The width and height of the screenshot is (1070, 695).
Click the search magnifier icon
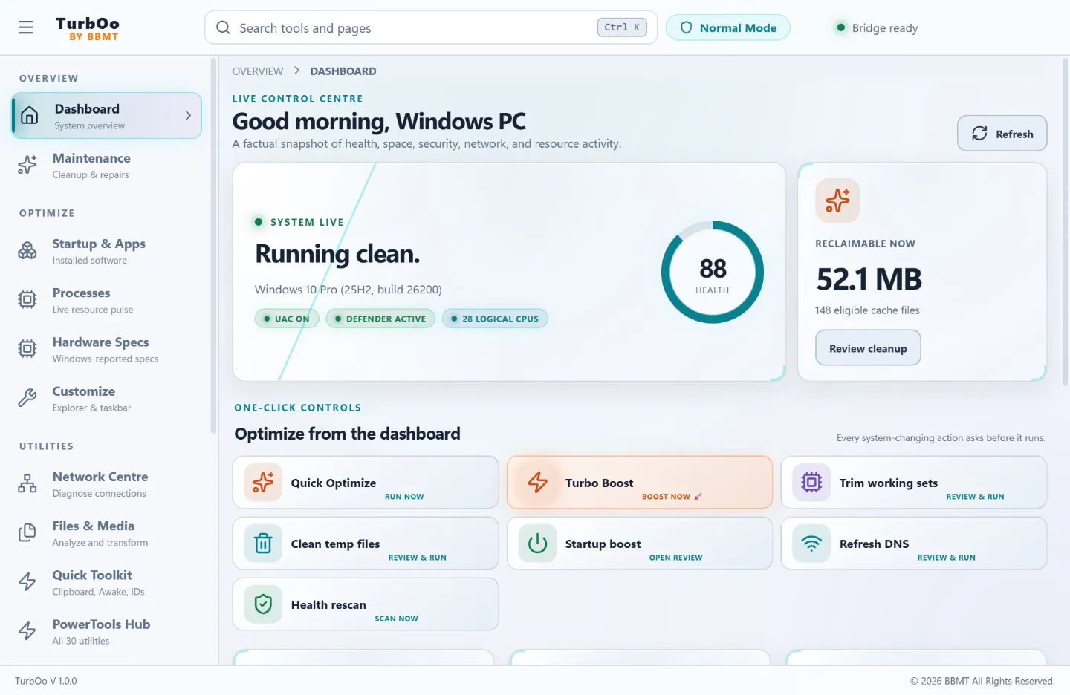point(223,27)
